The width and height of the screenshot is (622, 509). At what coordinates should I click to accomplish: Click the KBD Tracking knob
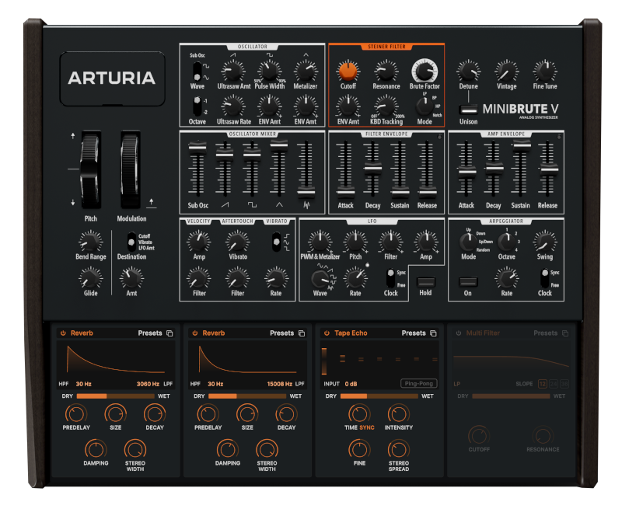coord(386,106)
